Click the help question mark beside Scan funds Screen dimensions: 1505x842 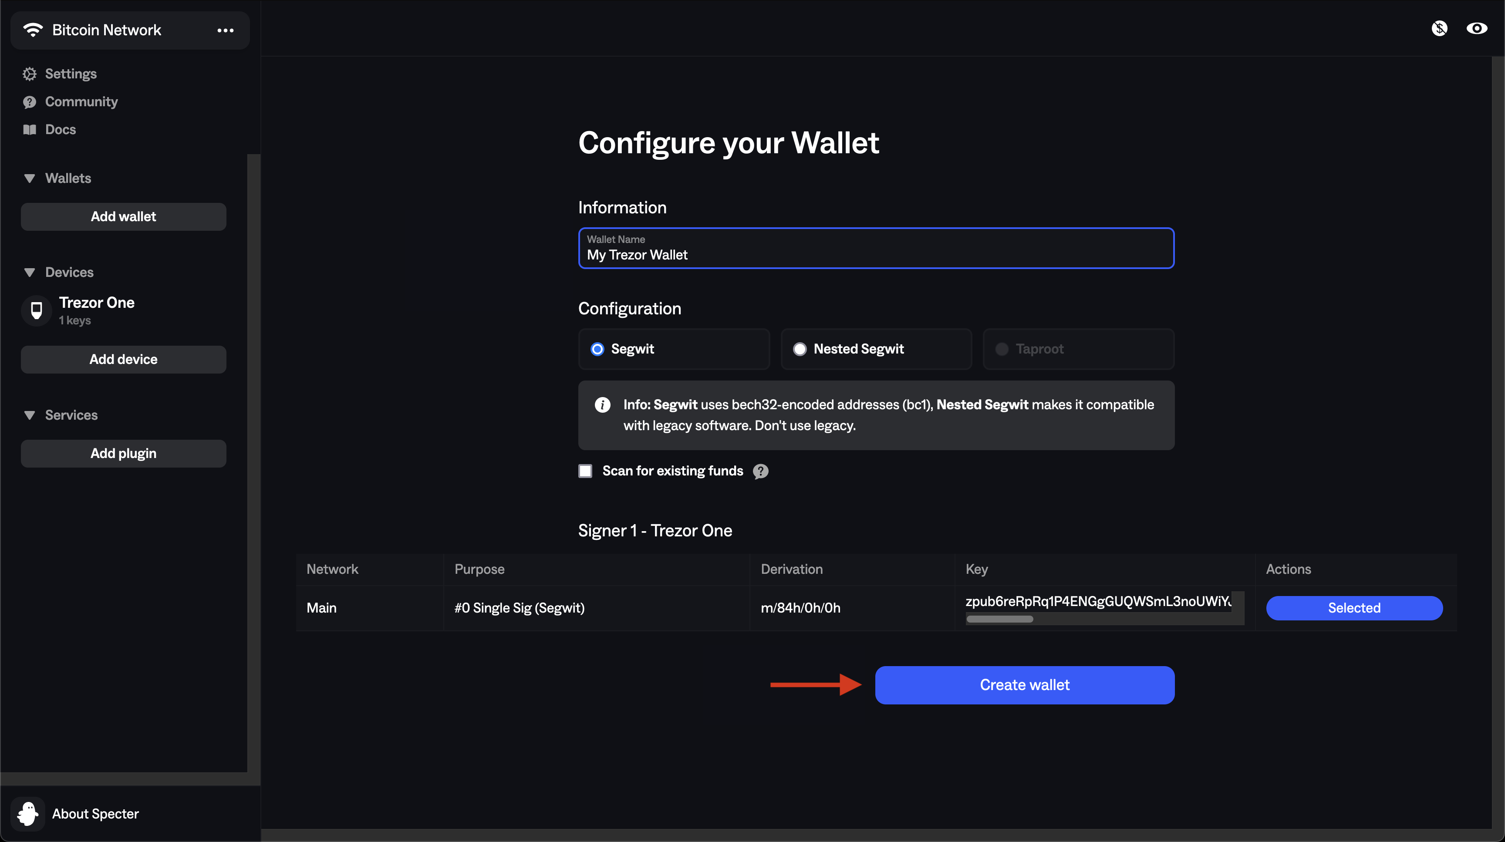click(760, 471)
